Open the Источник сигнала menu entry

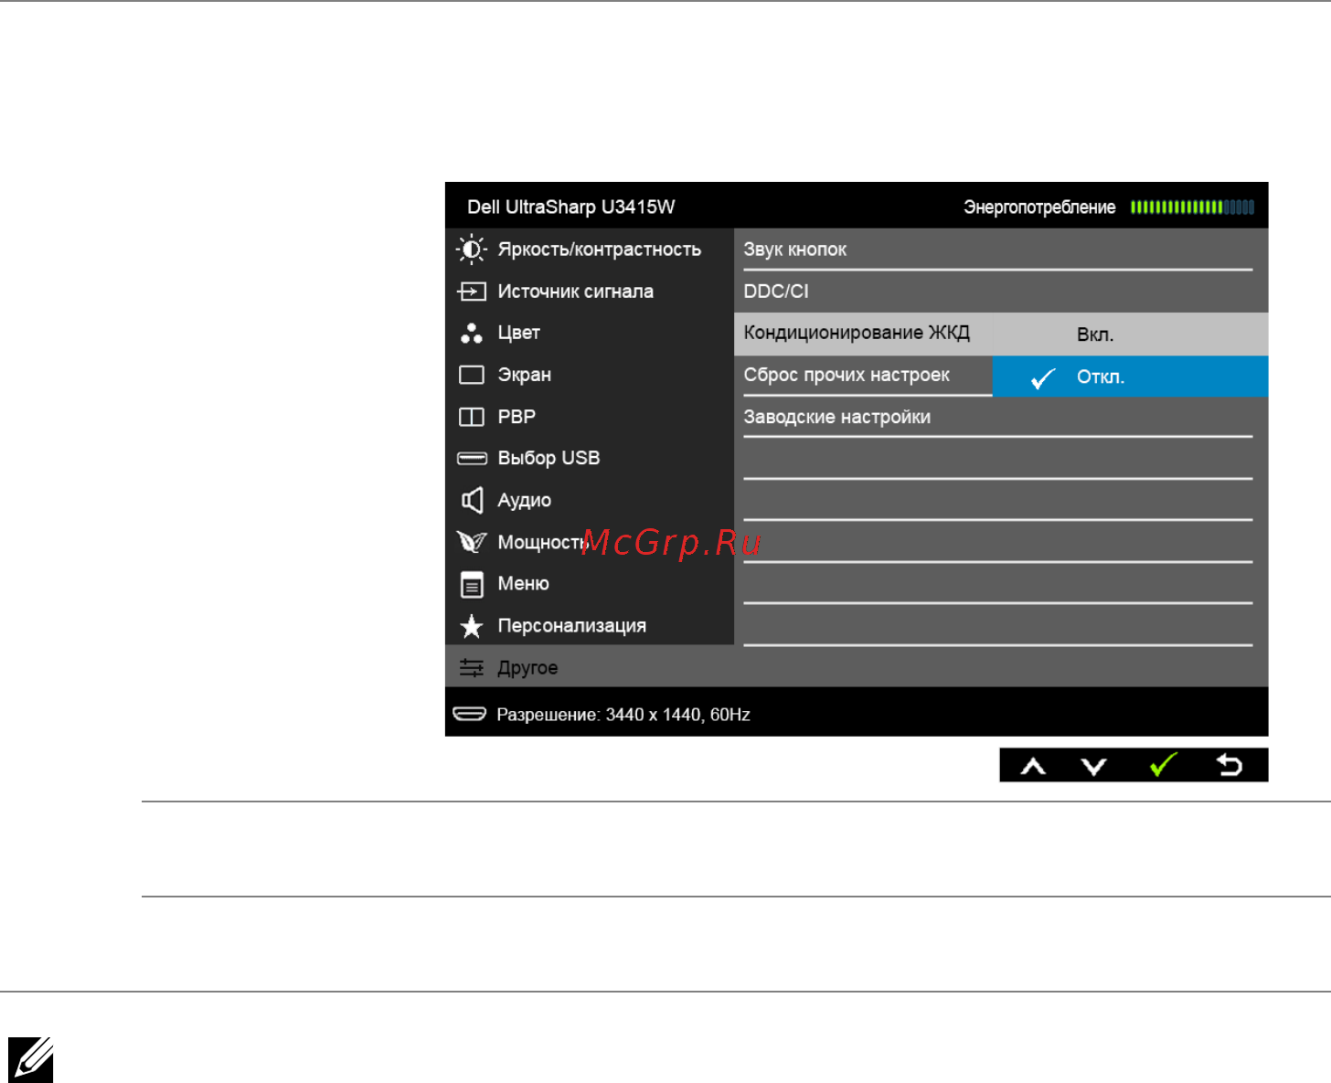coord(590,292)
